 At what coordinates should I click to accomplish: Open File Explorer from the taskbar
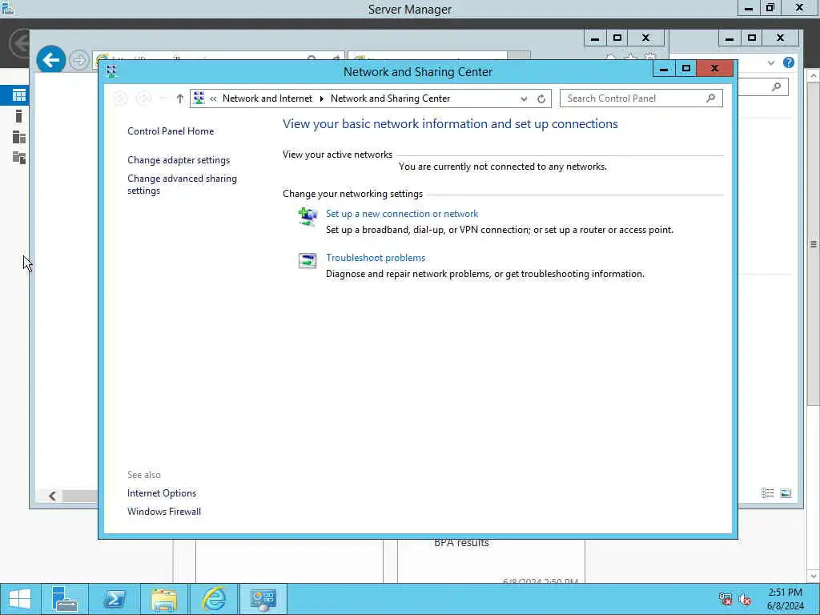point(163,599)
